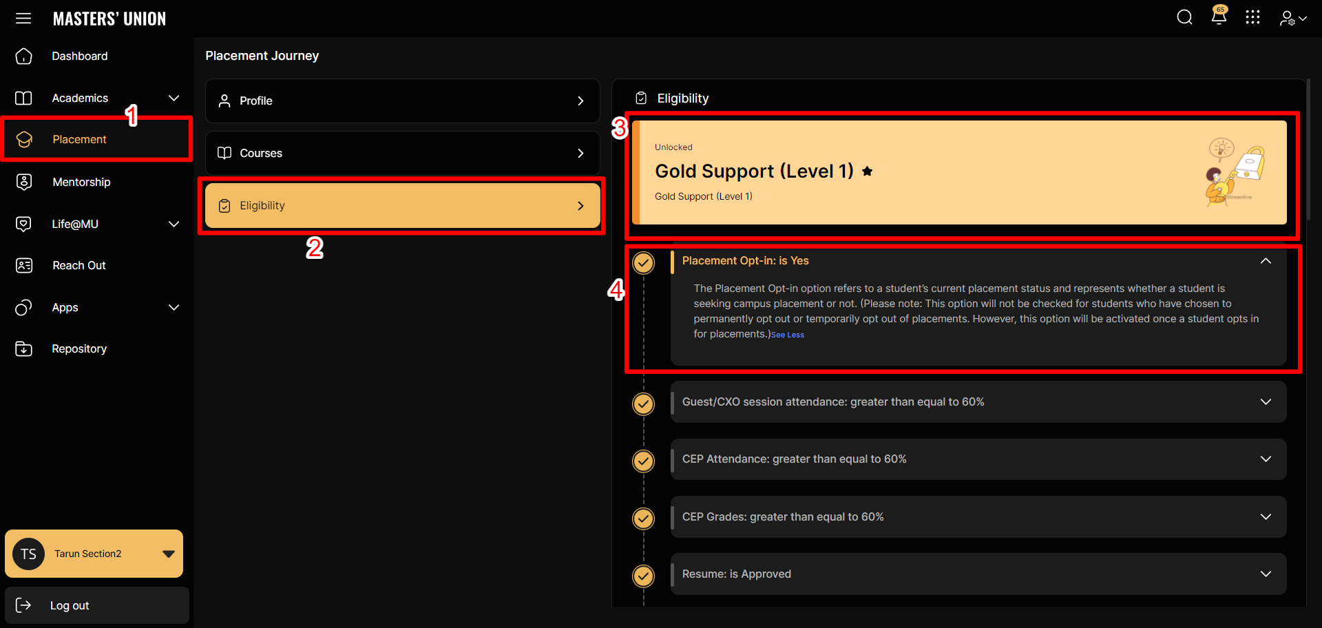Image resolution: width=1322 pixels, height=628 pixels.
Task: Click the Placement Opt-in checkmark circle
Action: (643, 262)
